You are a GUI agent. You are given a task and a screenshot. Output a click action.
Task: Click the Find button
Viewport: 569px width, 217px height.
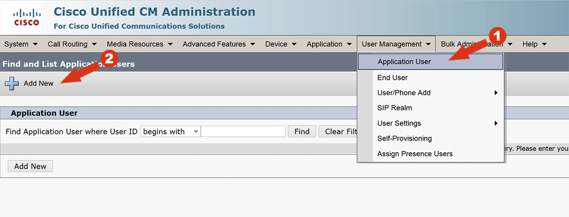click(302, 131)
